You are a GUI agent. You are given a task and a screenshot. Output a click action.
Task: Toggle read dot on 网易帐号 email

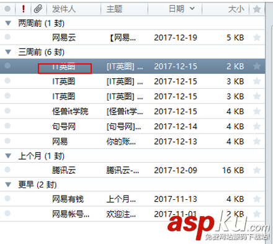tap(7, 213)
